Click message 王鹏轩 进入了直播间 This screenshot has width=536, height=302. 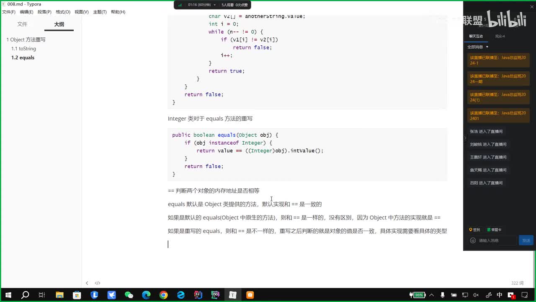(x=488, y=157)
